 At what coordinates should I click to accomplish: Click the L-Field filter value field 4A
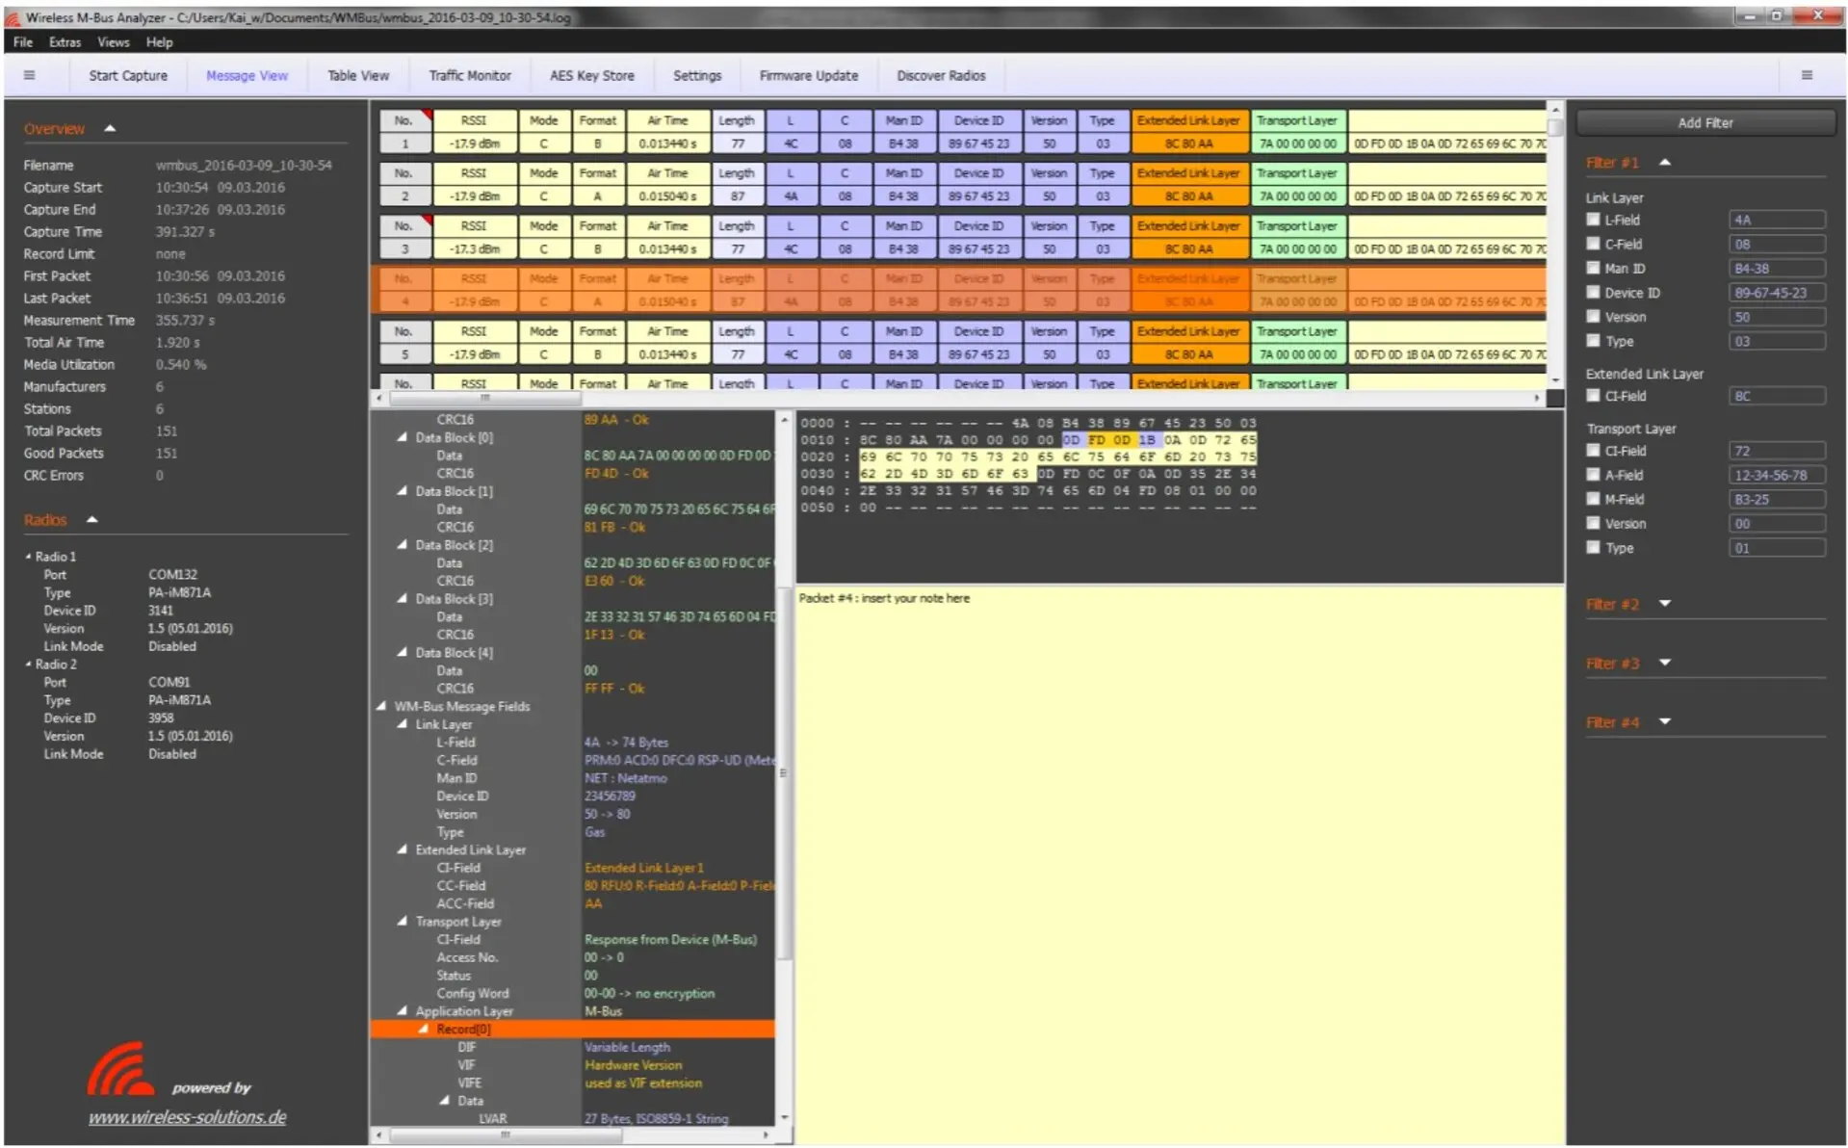1777,220
